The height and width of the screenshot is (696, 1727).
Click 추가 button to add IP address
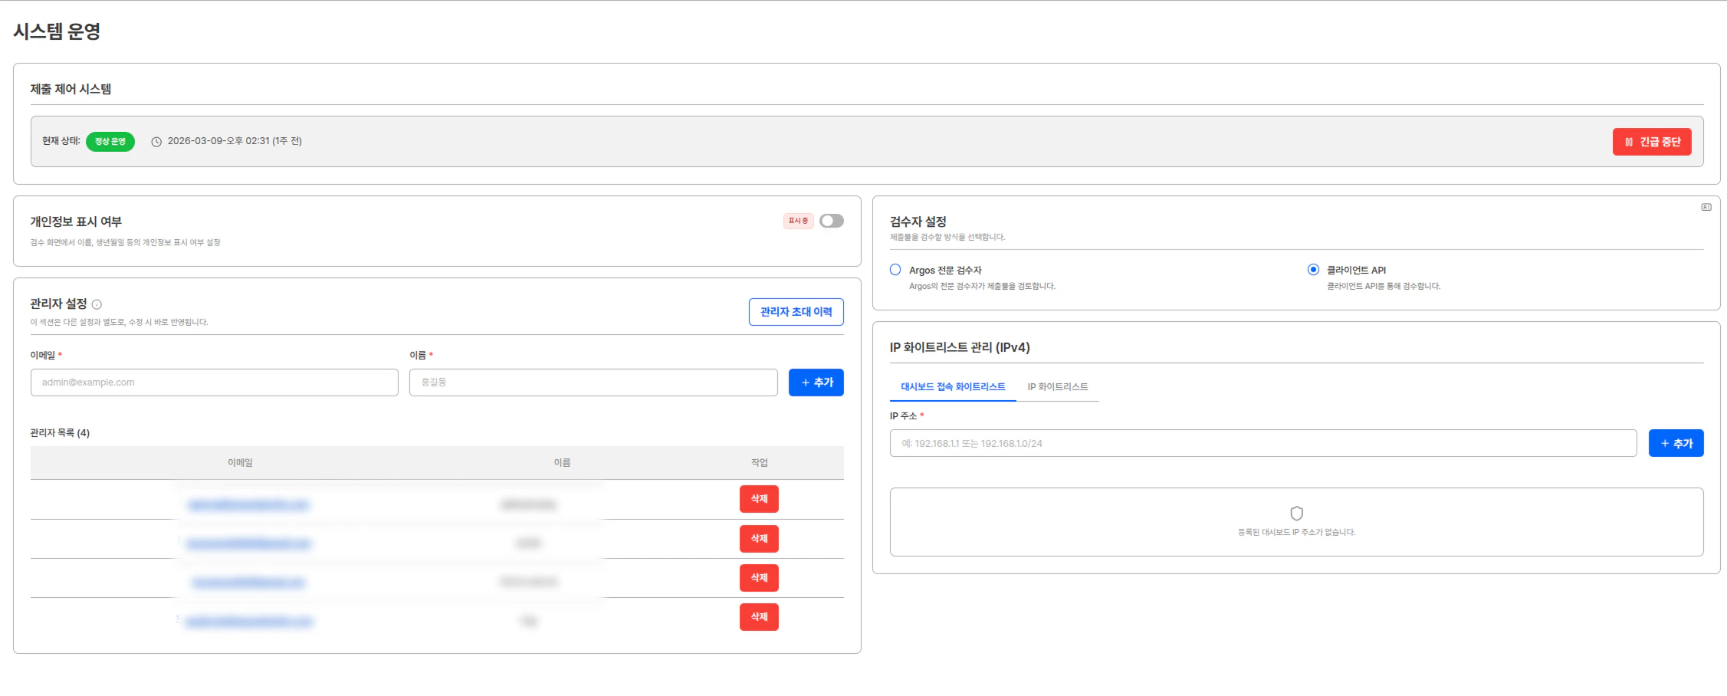click(x=1676, y=443)
